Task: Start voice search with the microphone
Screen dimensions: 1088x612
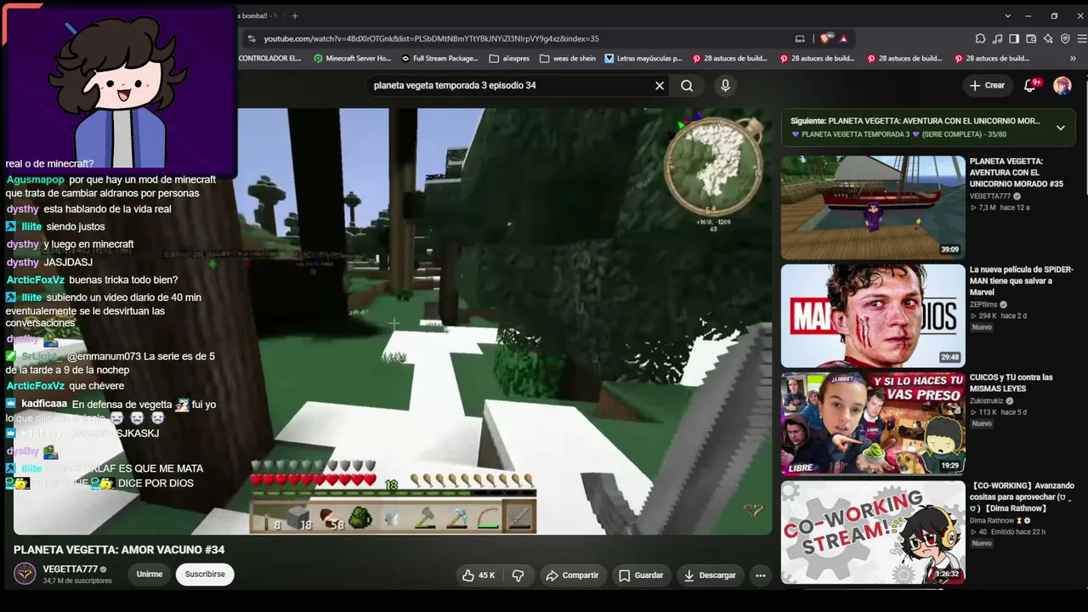Action: click(x=725, y=85)
